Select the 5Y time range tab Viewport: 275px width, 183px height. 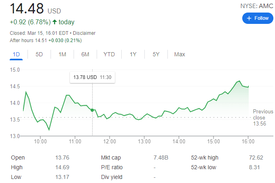[156, 54]
